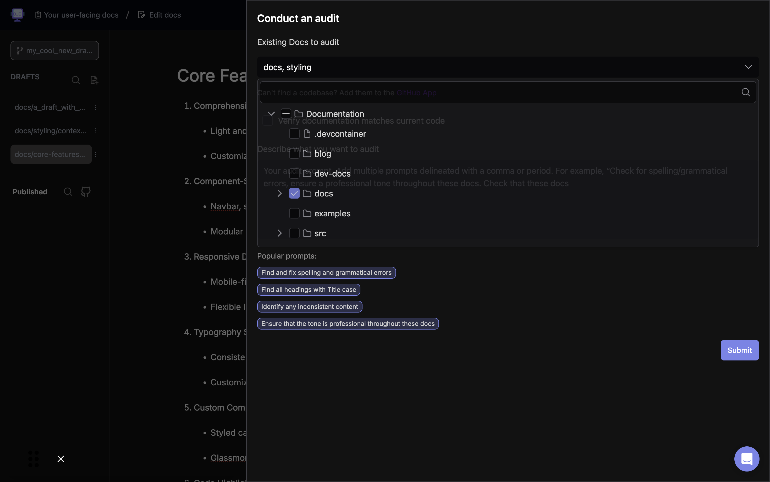Click the robot logo in header
The image size is (770, 482).
pyautogui.click(x=18, y=15)
